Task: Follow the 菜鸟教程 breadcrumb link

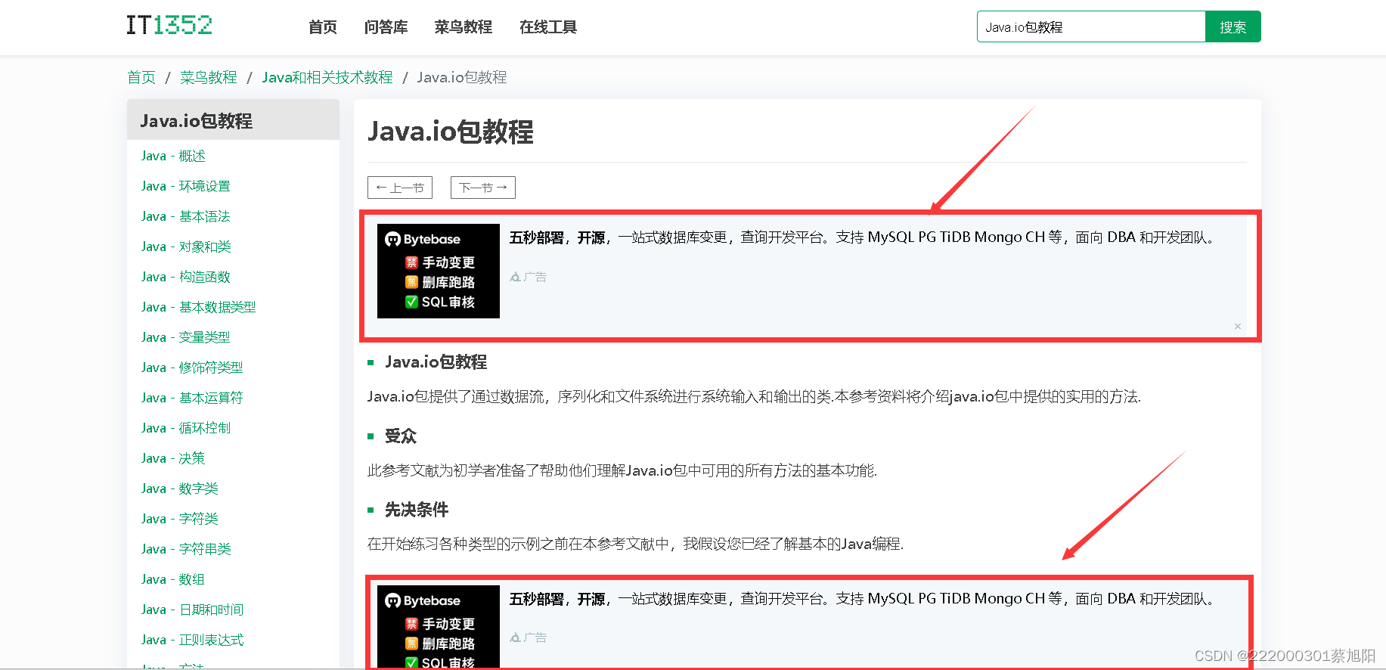Action: [209, 77]
